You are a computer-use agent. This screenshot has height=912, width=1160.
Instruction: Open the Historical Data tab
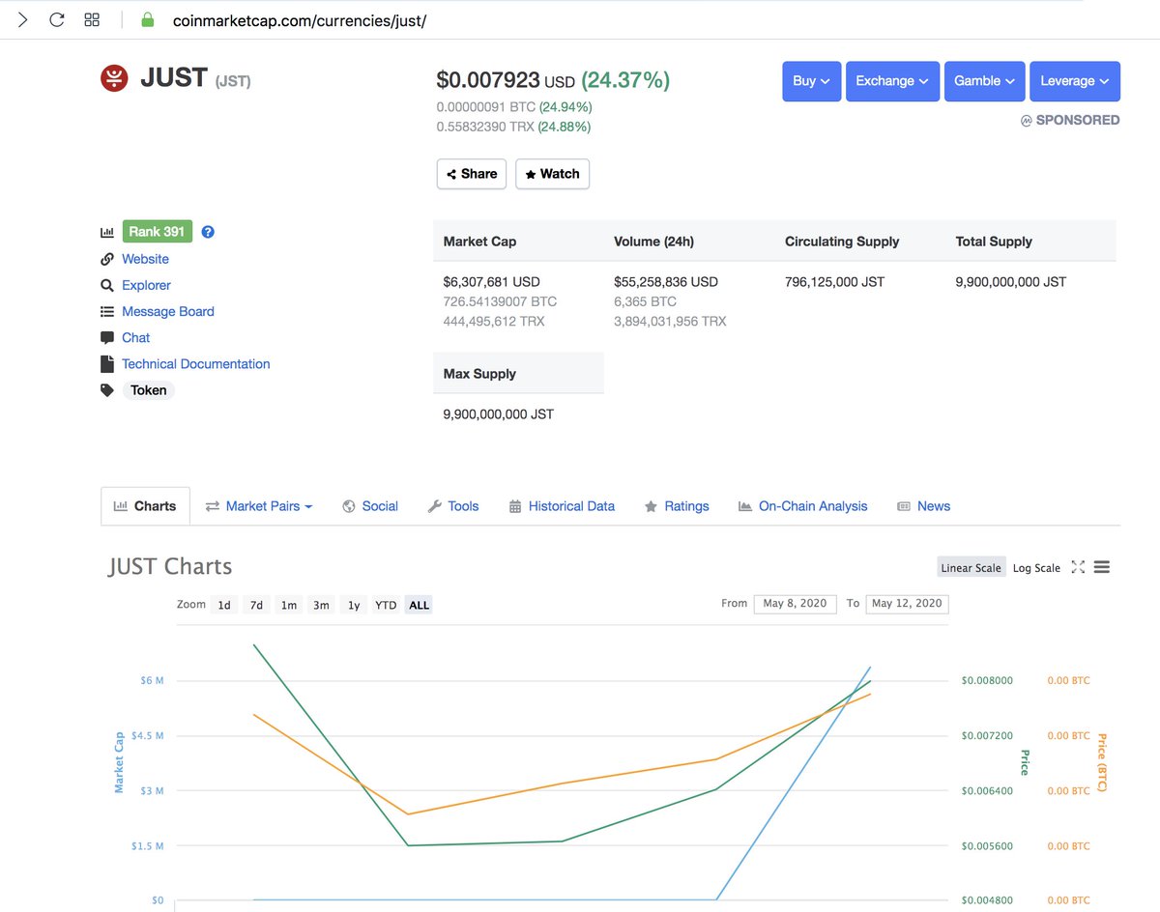click(x=562, y=506)
